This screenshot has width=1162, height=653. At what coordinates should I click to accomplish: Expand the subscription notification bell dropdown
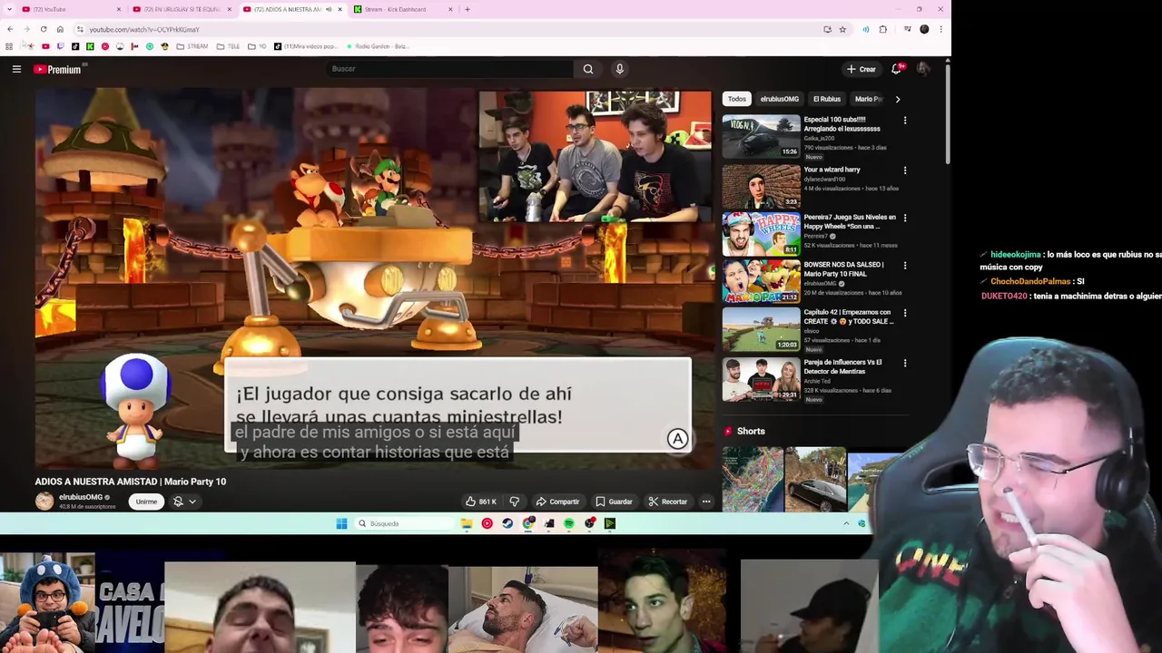[184, 502]
